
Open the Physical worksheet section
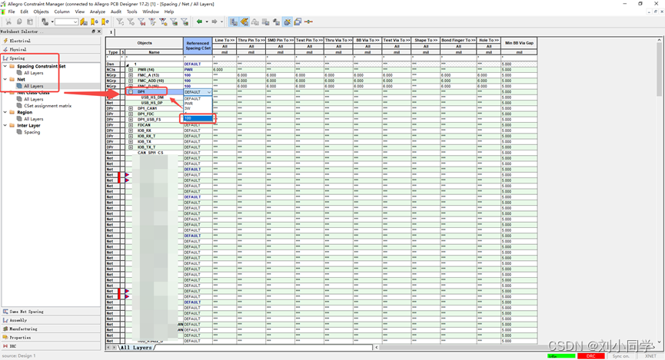(x=18, y=49)
